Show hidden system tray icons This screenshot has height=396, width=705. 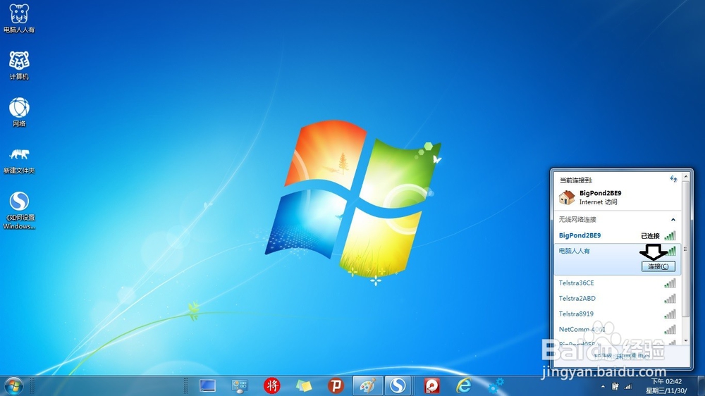[603, 387]
